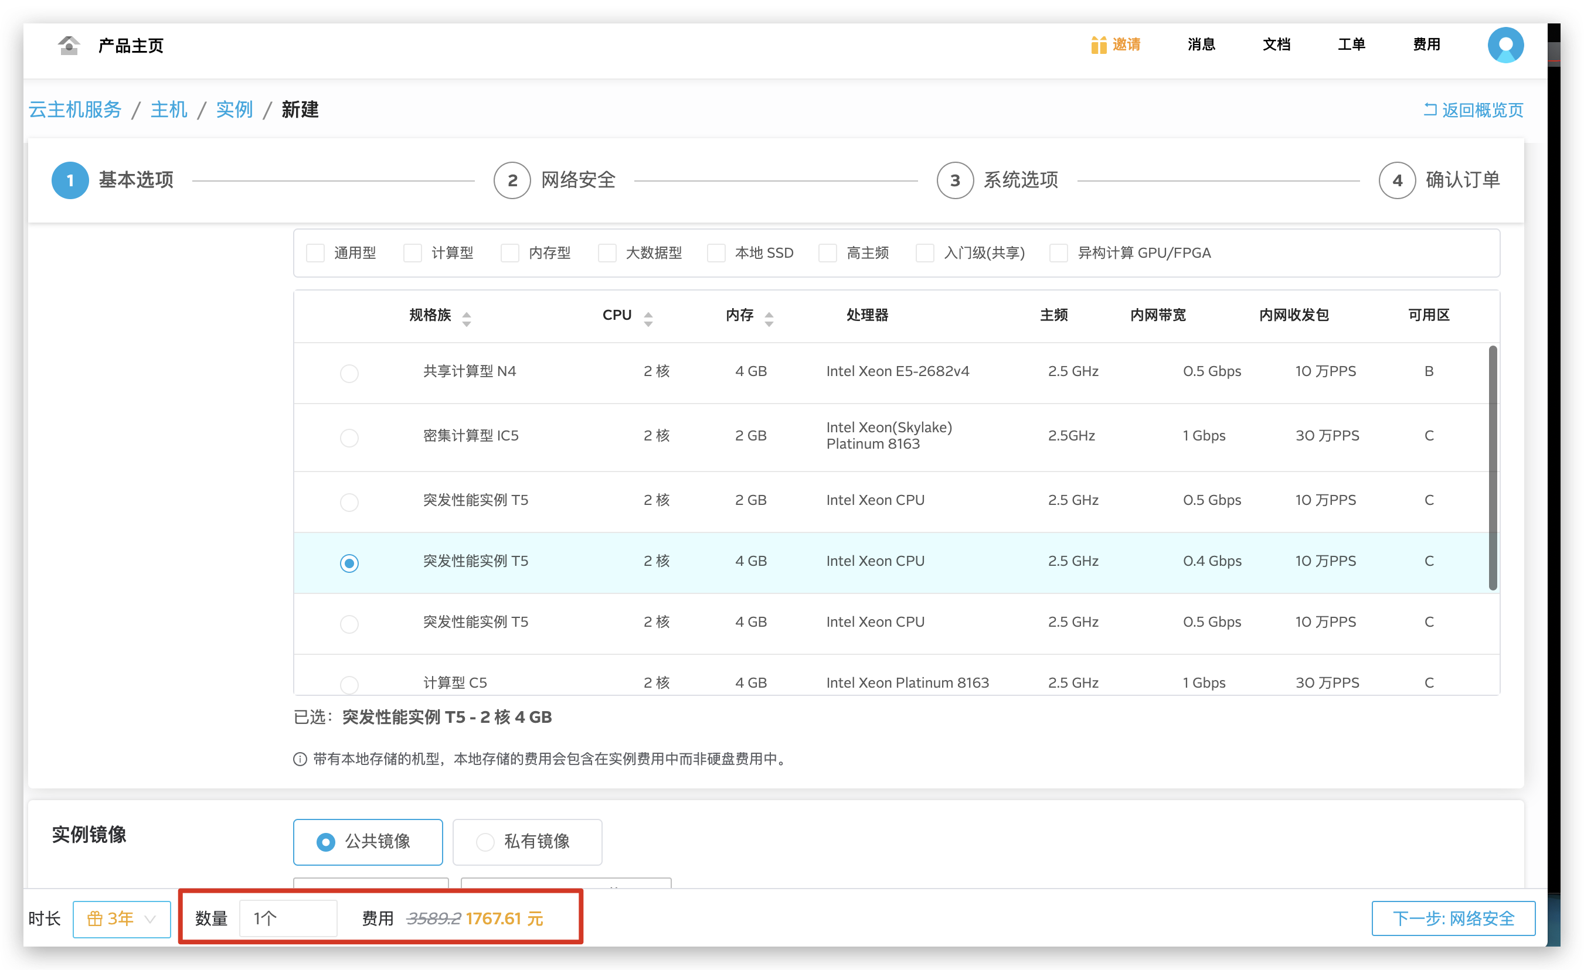Click the home logo icon
Viewport: 1584px width, 970px height.
[68, 45]
